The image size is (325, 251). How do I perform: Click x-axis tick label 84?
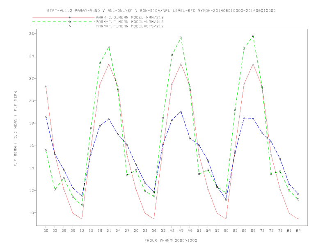298,230
